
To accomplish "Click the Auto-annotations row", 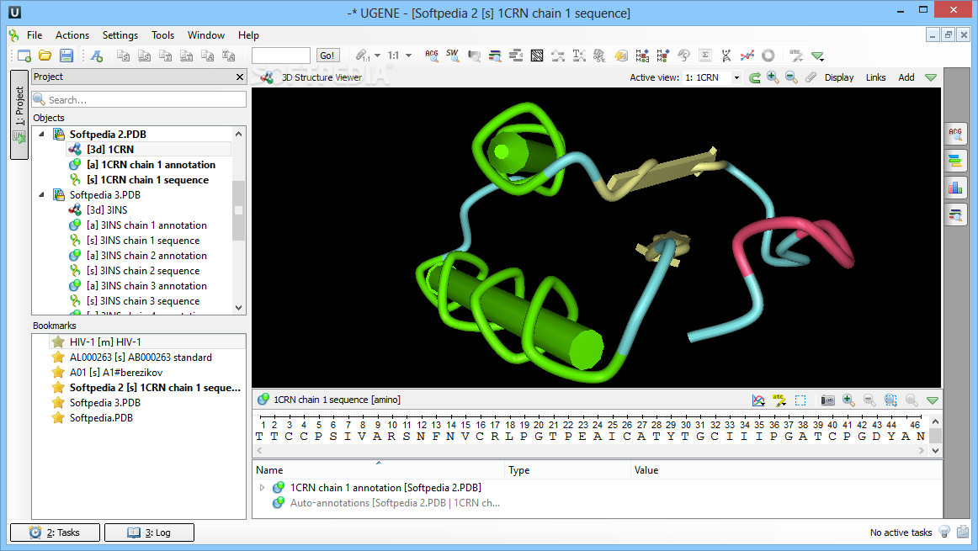I will click(x=395, y=503).
